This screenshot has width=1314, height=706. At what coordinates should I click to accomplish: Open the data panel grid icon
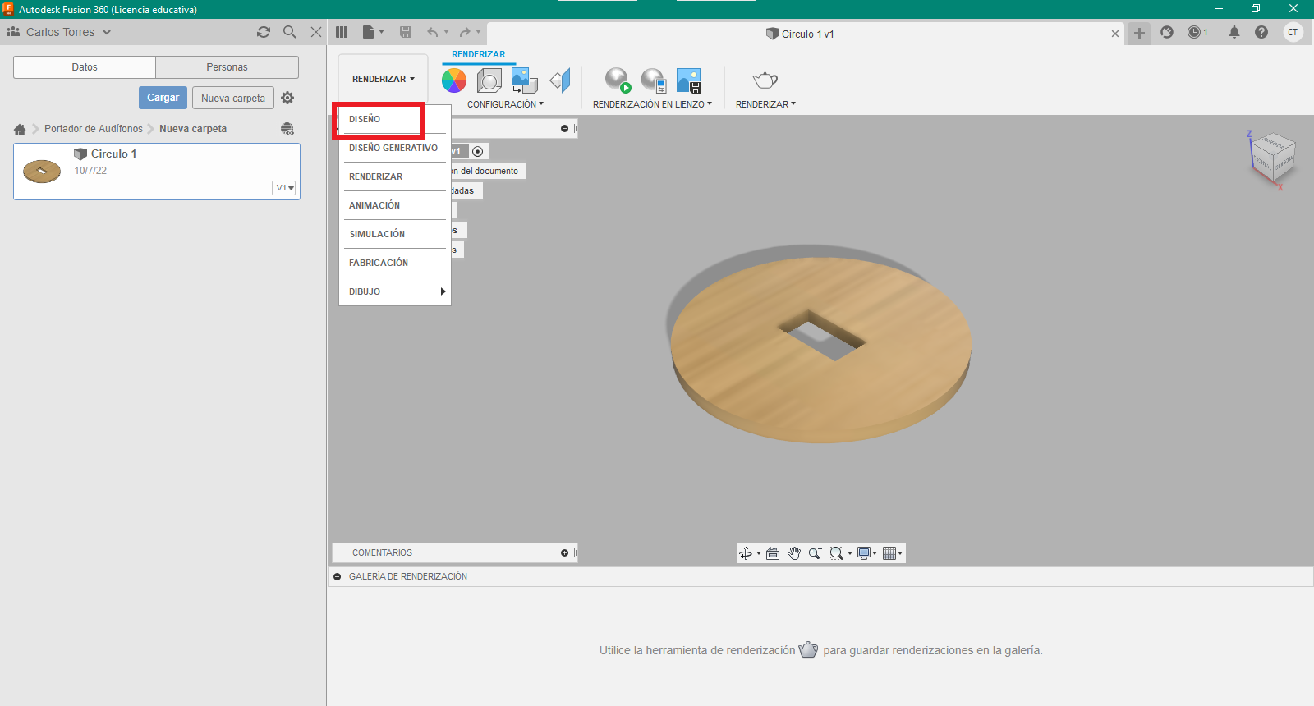point(342,32)
